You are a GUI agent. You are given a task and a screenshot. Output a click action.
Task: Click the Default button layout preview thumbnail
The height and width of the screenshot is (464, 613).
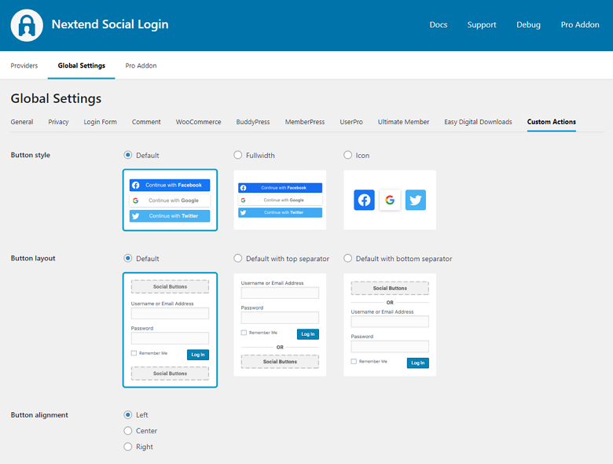coord(170,330)
